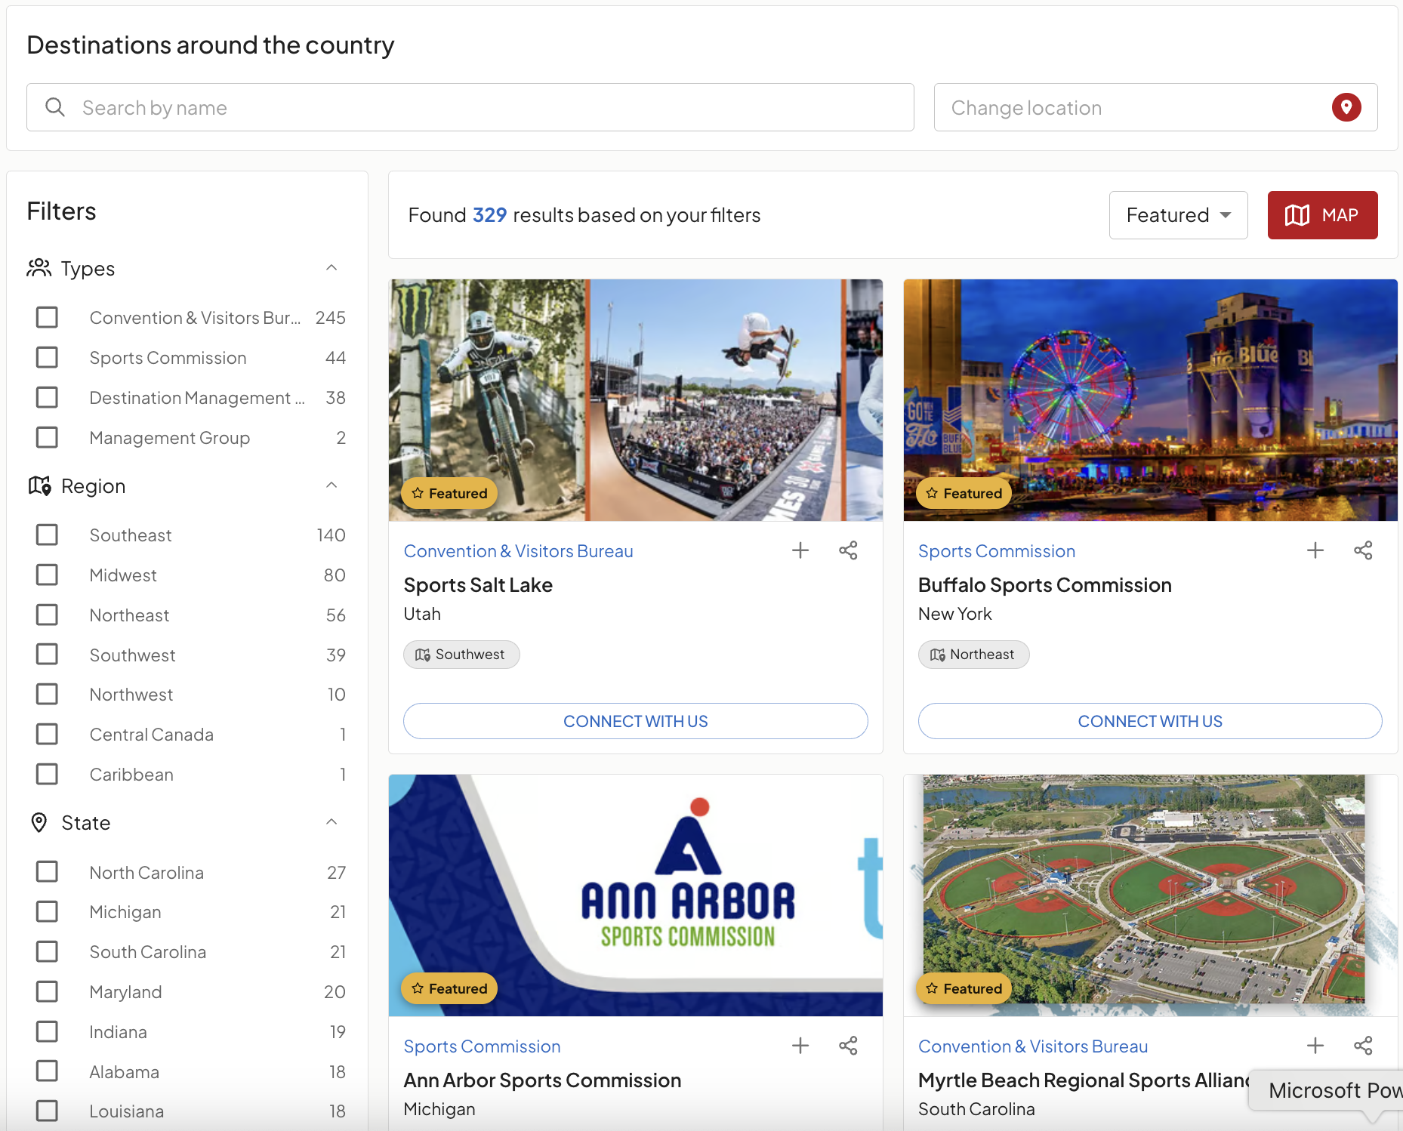Click the search magnifier icon

pos(55,107)
